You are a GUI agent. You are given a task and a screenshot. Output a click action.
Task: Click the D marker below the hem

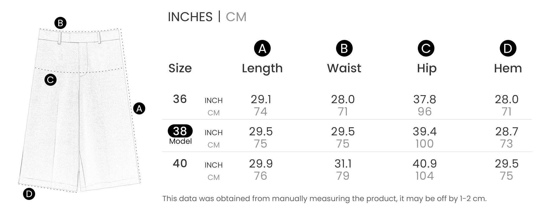[x=29, y=194]
